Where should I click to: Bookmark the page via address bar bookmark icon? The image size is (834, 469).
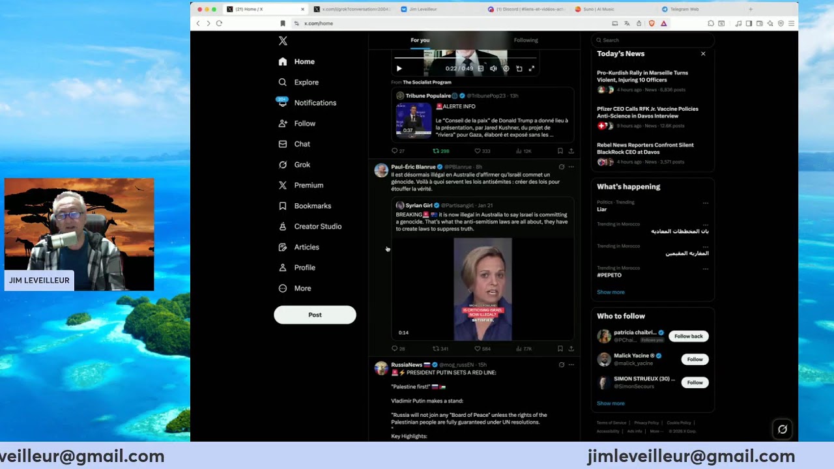[x=283, y=23]
